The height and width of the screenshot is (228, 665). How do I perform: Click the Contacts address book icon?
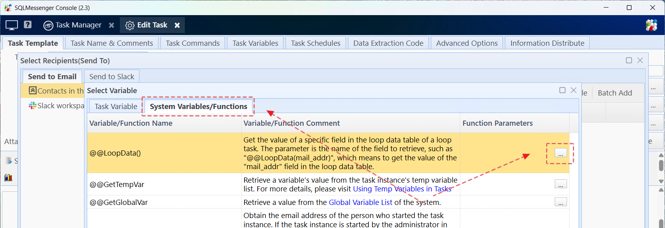click(x=32, y=91)
